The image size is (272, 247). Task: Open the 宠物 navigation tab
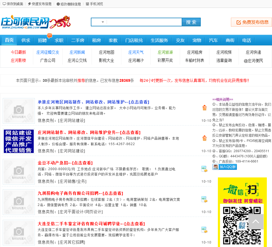click(x=197, y=40)
